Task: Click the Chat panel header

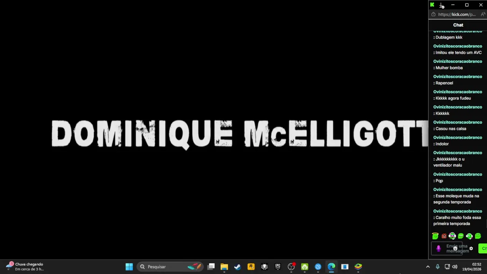Action: [x=458, y=25]
